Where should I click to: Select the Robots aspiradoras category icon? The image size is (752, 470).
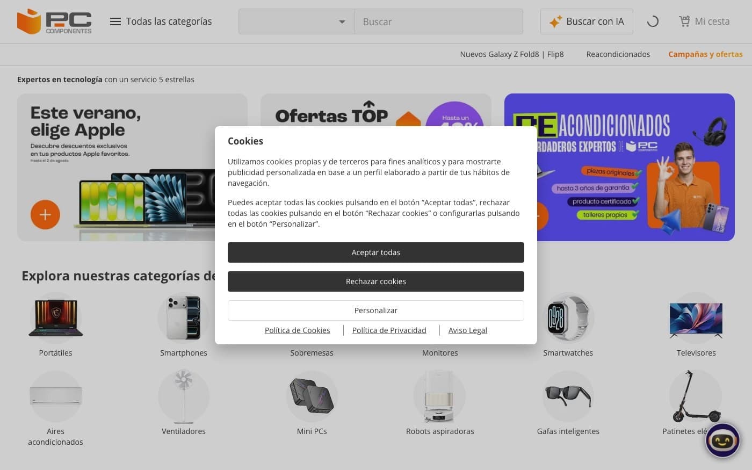point(440,396)
